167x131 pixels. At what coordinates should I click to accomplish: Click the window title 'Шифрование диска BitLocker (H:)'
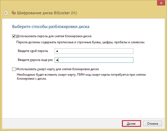click(47, 13)
